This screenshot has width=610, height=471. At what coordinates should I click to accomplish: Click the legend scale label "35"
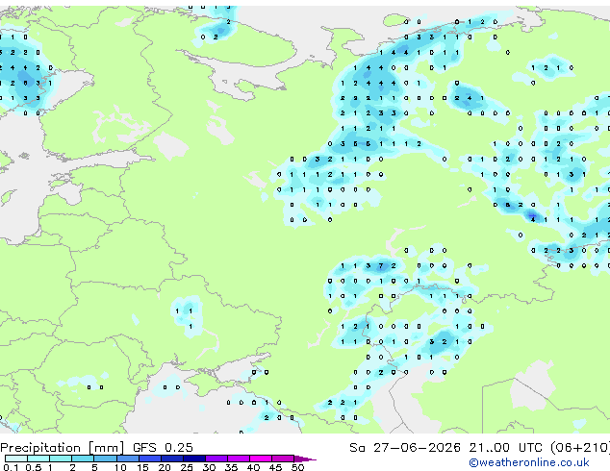click(x=231, y=467)
